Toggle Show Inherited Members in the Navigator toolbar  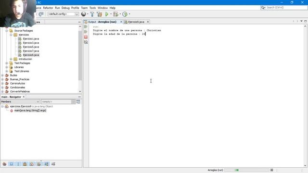[x=4, y=164]
